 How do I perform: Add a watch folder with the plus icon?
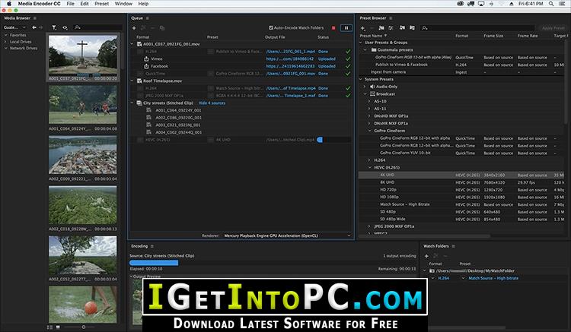426,256
